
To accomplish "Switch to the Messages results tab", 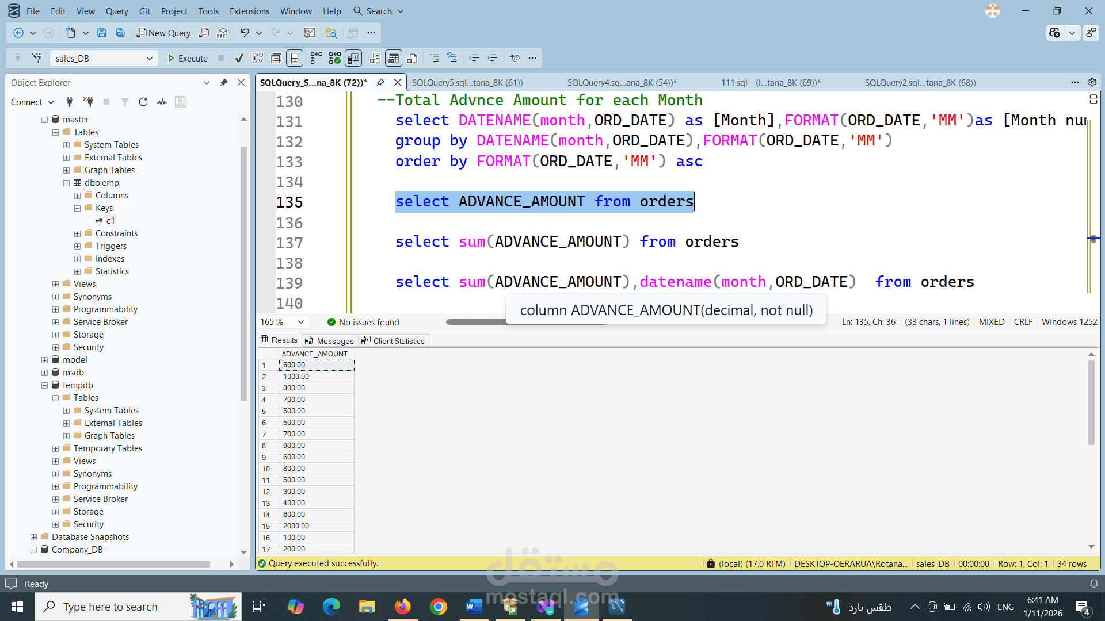I will pyautogui.click(x=330, y=340).
